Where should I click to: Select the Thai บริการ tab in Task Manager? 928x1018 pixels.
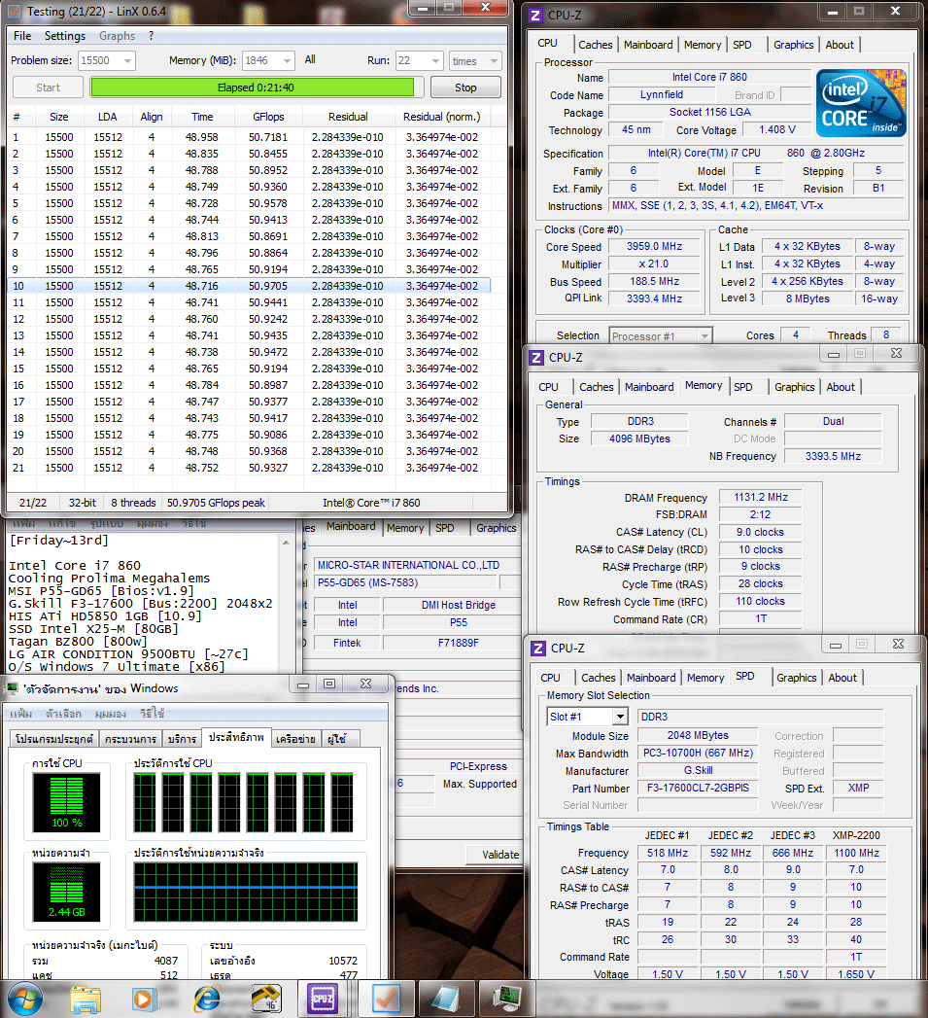click(182, 739)
